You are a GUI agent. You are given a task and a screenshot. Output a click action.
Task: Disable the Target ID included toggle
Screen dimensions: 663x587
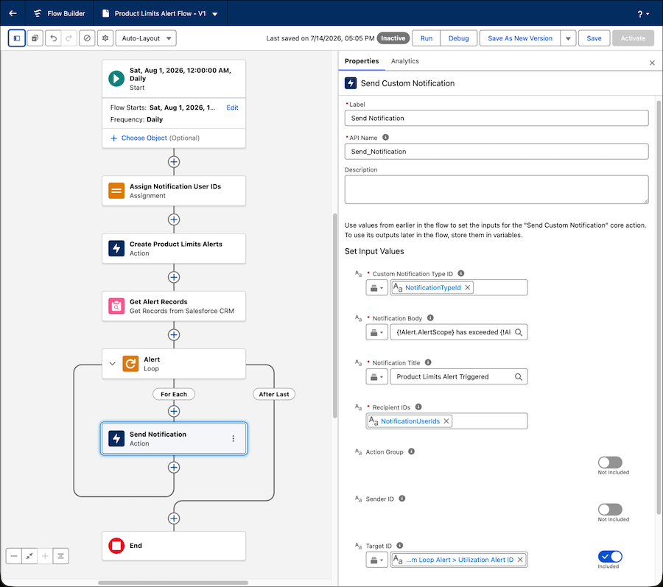pos(610,557)
